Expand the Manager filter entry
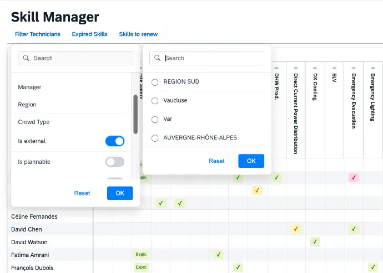This screenshot has width=383, height=273. (29, 87)
